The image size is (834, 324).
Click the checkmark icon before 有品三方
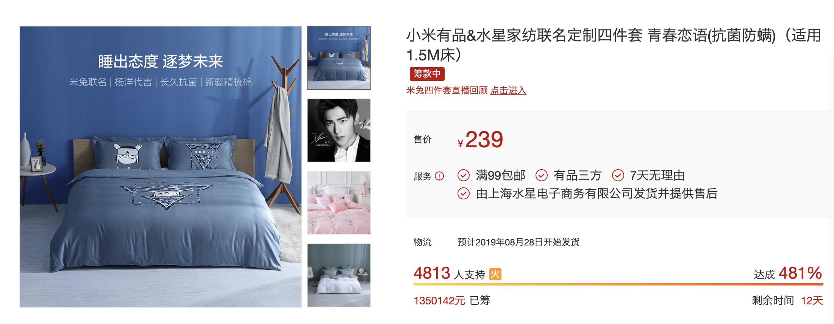point(542,175)
